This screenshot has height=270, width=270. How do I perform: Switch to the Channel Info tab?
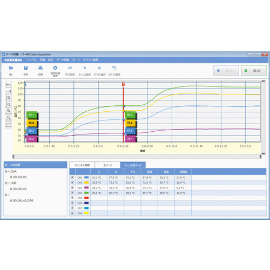(x=82, y=165)
